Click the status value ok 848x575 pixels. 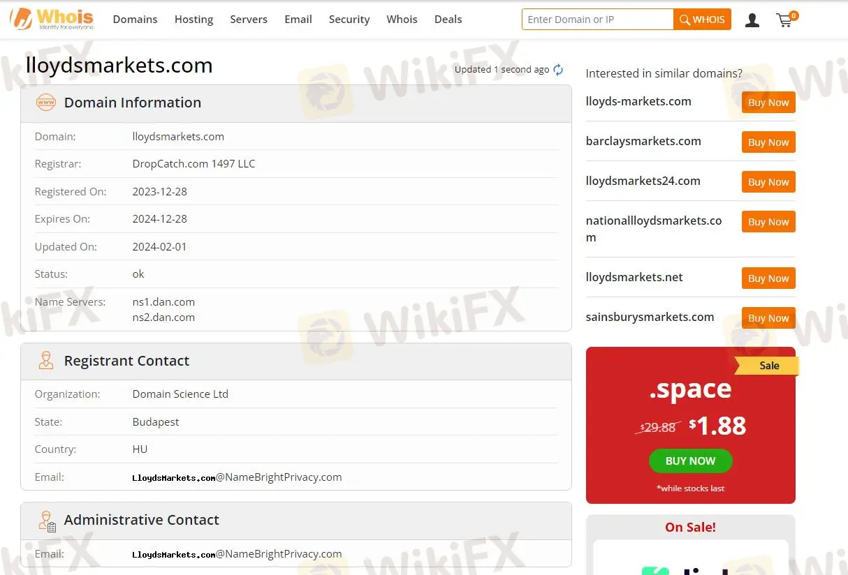tap(138, 274)
